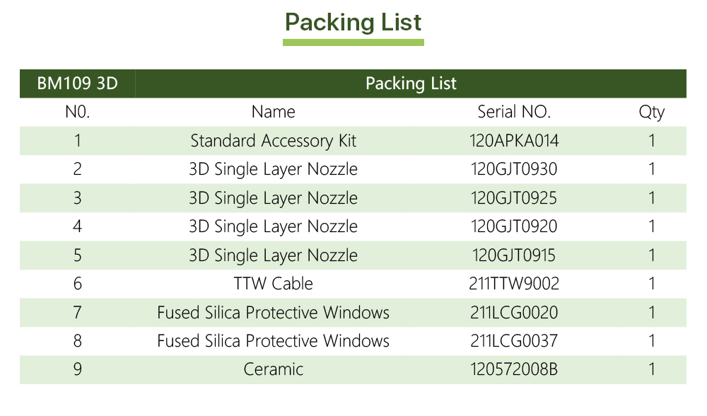This screenshot has width=707, height=416.
Task: Click serial number 120572008B
Action: click(514, 369)
